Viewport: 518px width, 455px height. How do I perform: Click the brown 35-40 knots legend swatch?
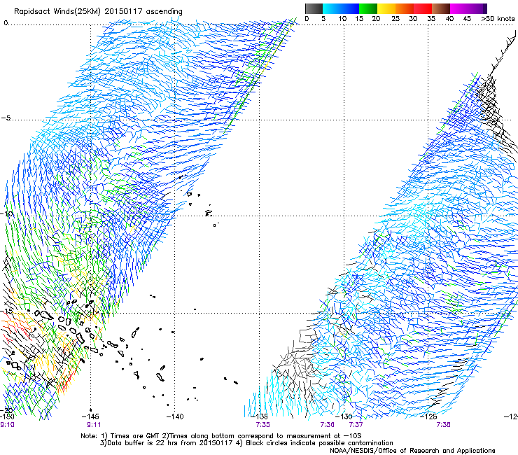[x=442, y=9]
